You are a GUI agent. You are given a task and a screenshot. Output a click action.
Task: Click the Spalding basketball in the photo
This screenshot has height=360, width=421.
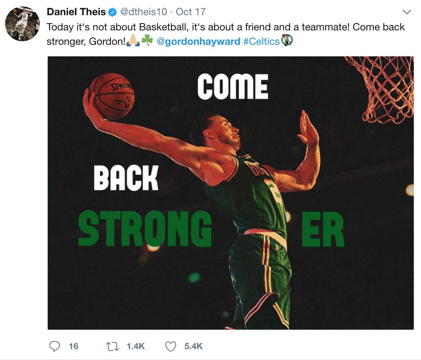point(112,97)
